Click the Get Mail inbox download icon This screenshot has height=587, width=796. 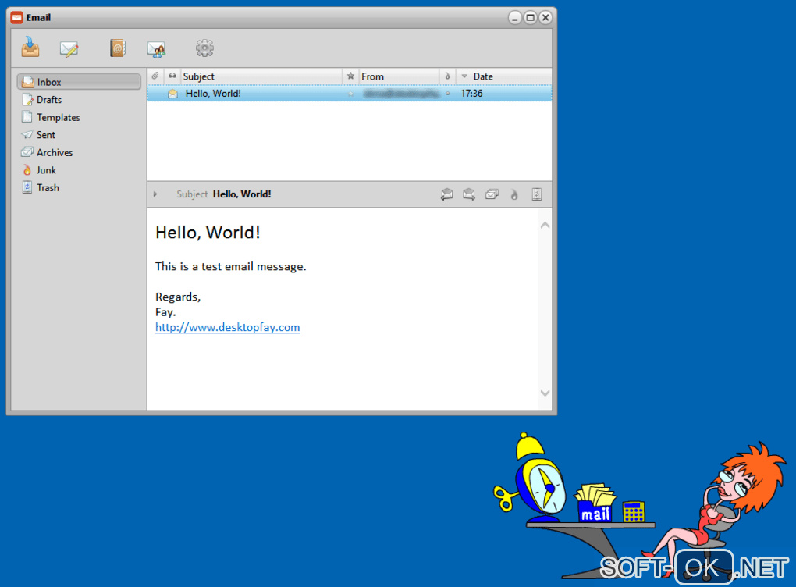pos(30,47)
